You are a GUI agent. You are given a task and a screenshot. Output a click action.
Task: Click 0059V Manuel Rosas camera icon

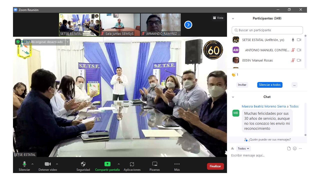tap(299, 60)
